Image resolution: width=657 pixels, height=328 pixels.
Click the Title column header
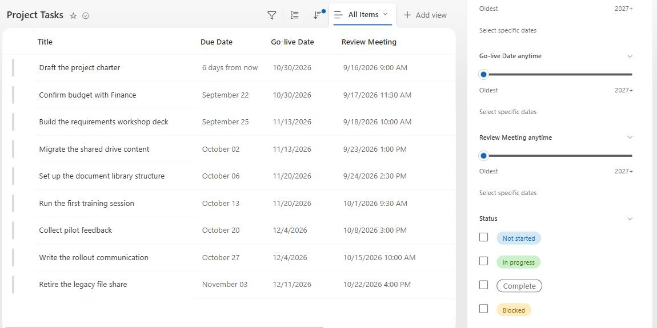[45, 42]
